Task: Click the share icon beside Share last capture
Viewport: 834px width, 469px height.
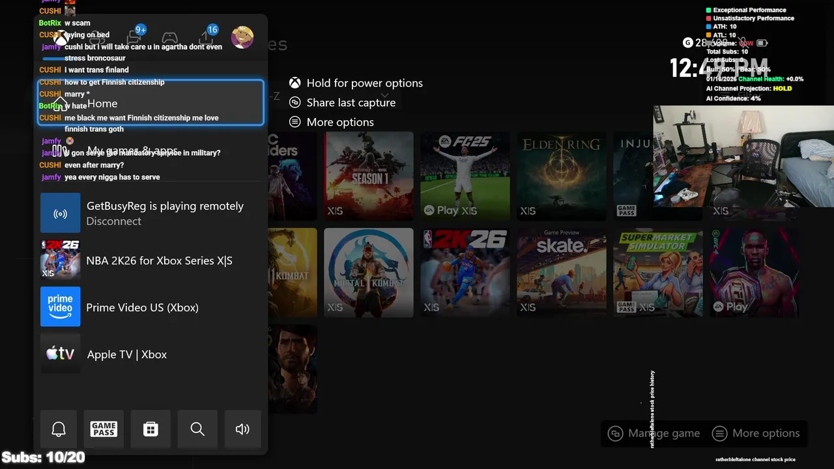Action: point(295,102)
